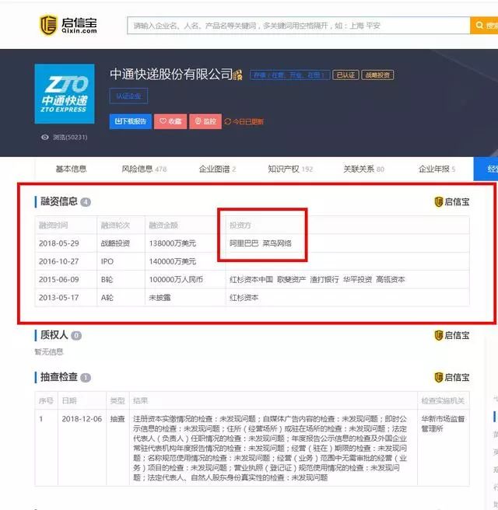
Task: Click the 抽查检查 section heading
Action: pos(59,377)
